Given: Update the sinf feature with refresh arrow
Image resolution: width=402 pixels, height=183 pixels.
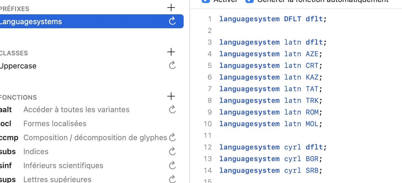Looking at the screenshot, I should [x=172, y=165].
